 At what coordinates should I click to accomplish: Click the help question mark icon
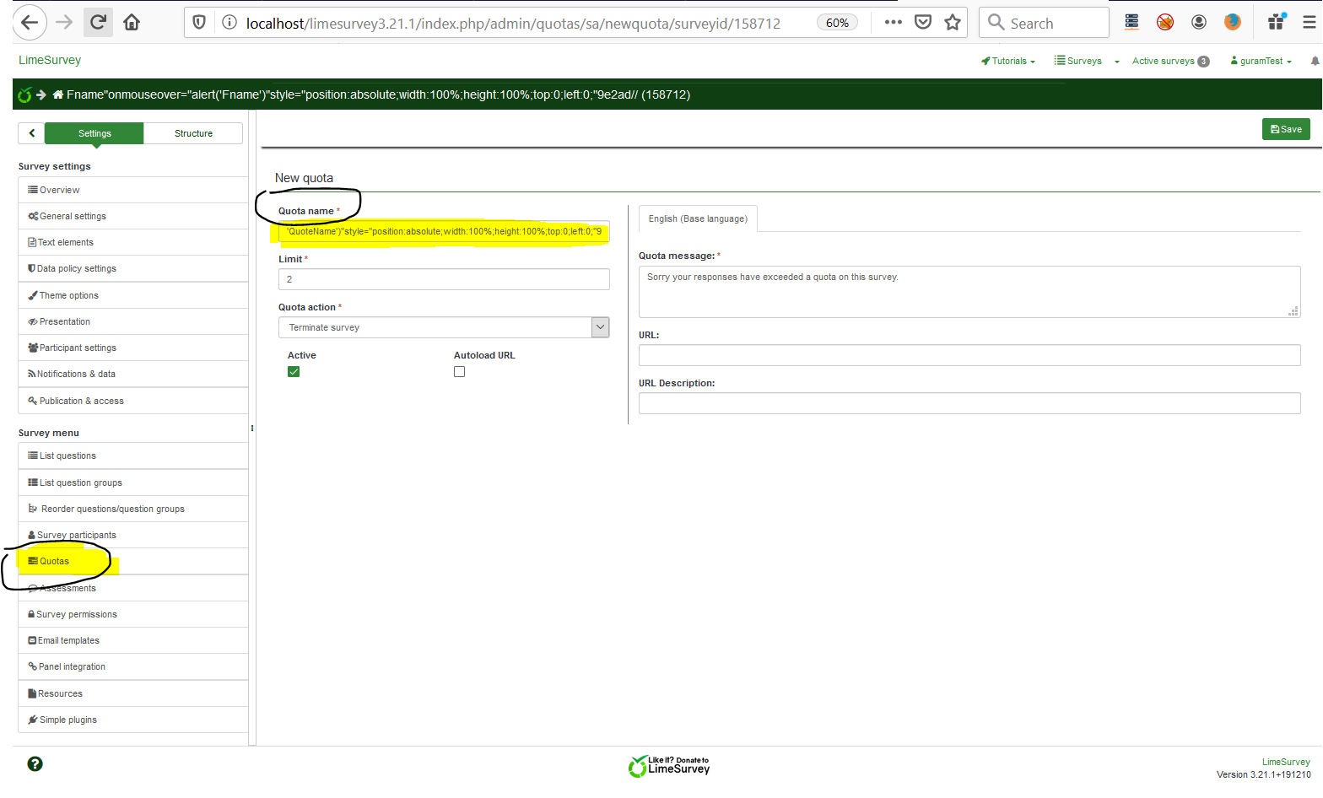coord(35,763)
